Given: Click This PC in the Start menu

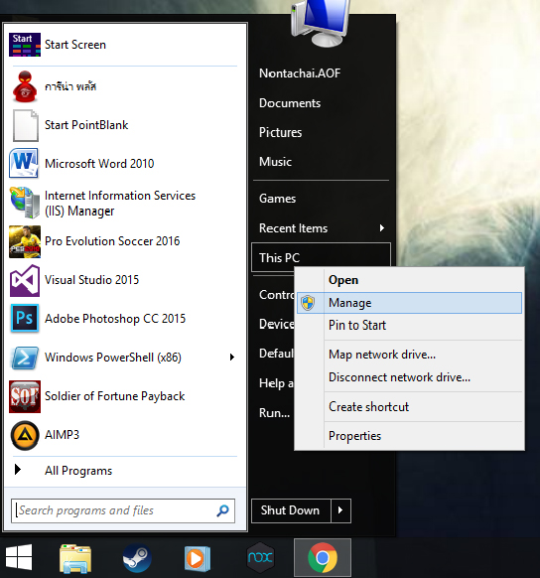Looking at the screenshot, I should [321, 257].
